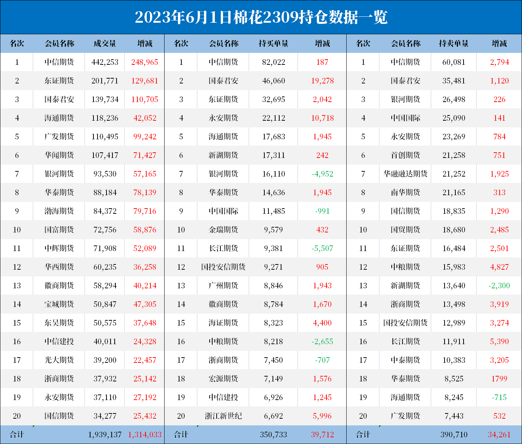Select the 持买单量 column header
Viewport: 522px width, 444px height.
click(x=273, y=44)
